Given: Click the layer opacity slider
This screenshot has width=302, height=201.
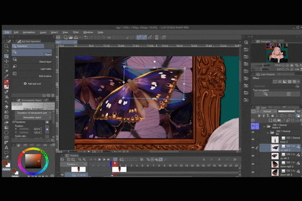Looking at the screenshot, I should pyautogui.click(x=286, y=111).
